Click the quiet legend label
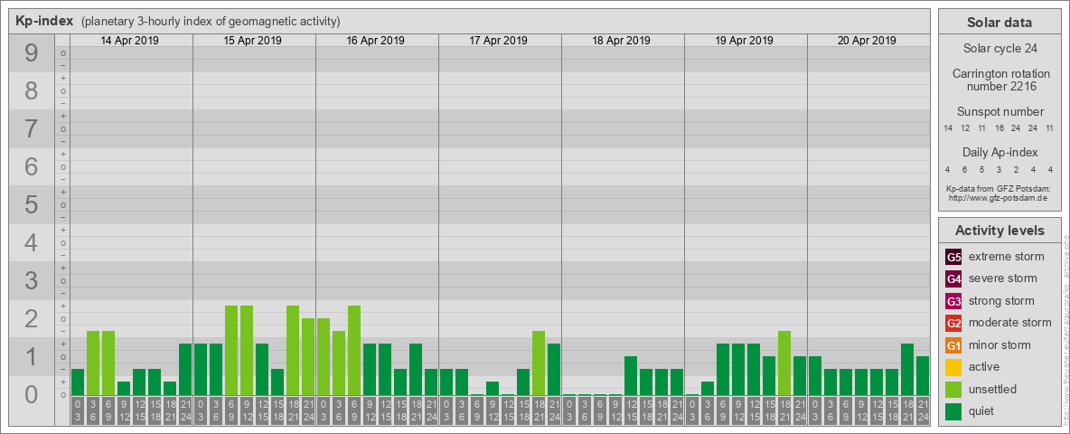 pos(981,410)
